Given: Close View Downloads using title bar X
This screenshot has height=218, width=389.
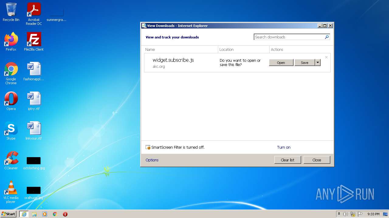Looking at the screenshot, I should 330,26.
